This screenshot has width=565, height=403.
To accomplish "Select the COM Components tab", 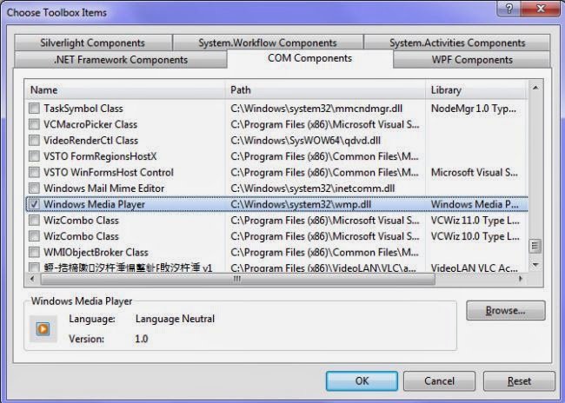I will tap(310, 58).
